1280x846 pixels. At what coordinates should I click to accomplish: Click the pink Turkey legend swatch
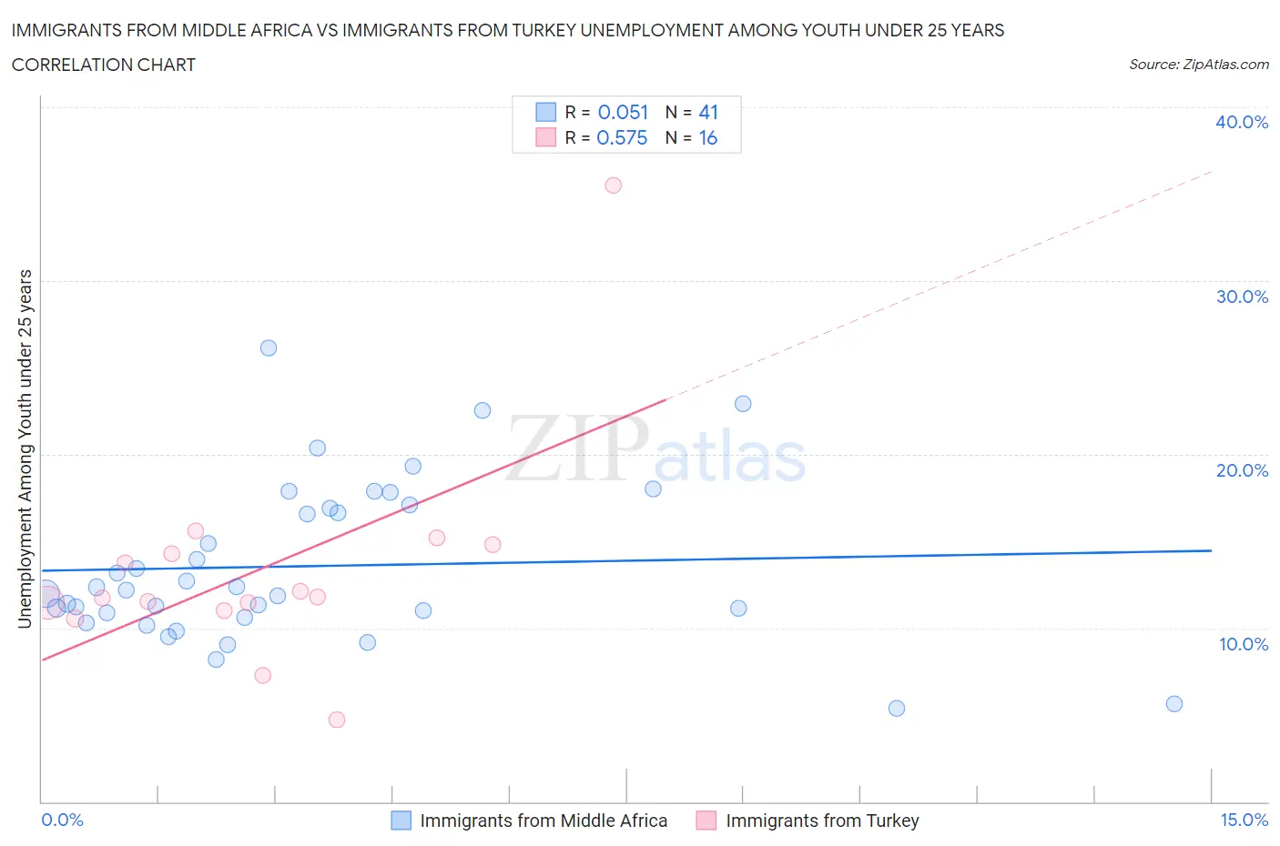pyautogui.click(x=706, y=821)
